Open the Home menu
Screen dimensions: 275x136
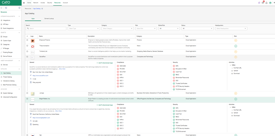29,3
